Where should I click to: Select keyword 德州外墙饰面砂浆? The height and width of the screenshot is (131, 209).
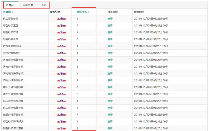click(13, 94)
